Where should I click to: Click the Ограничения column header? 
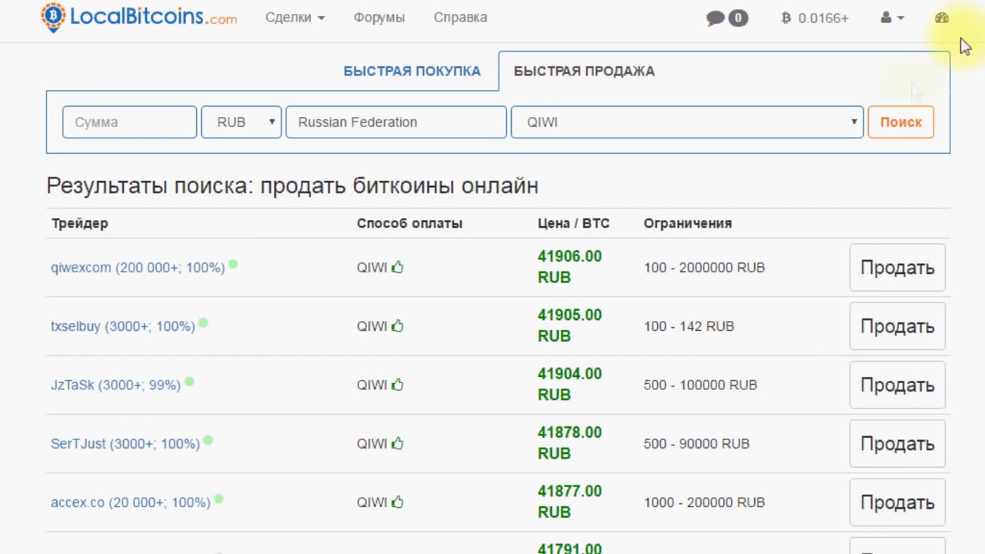click(687, 223)
